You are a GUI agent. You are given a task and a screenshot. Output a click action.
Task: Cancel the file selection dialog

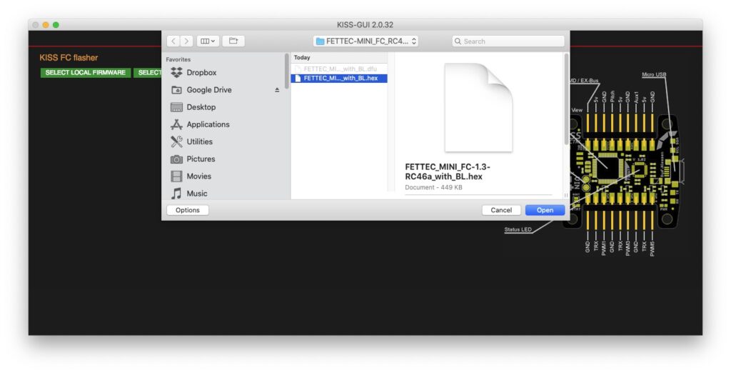[501, 210]
